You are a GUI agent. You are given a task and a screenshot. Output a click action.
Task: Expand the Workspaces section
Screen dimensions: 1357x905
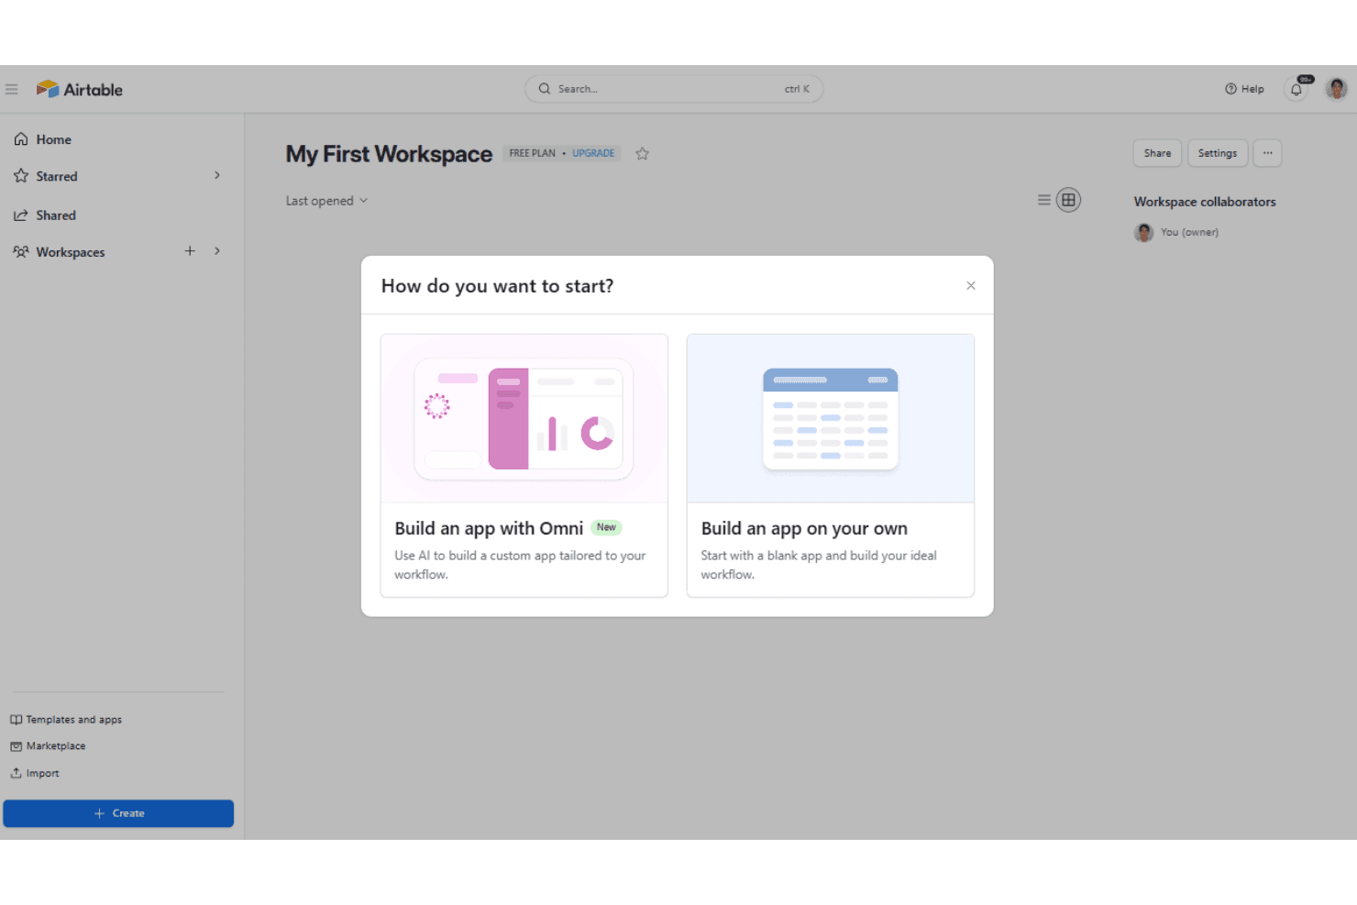tap(217, 251)
